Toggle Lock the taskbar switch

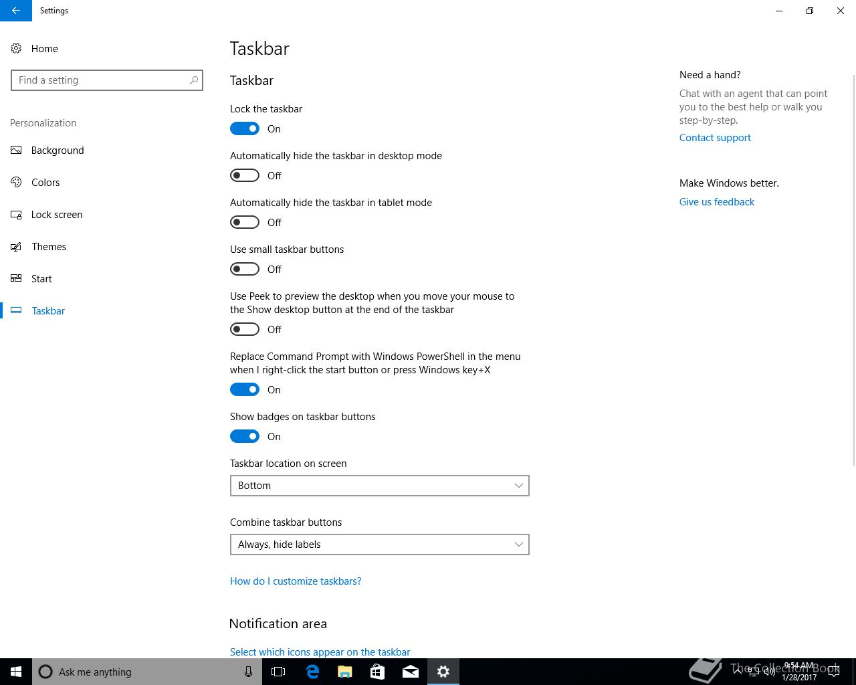point(245,128)
